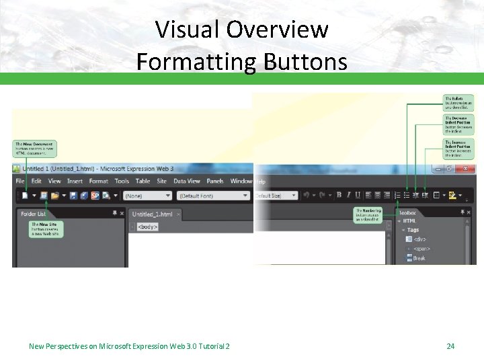Viewport: 484px width, 363px height.
Task: Pin the Folder List panel
Action: (115, 213)
